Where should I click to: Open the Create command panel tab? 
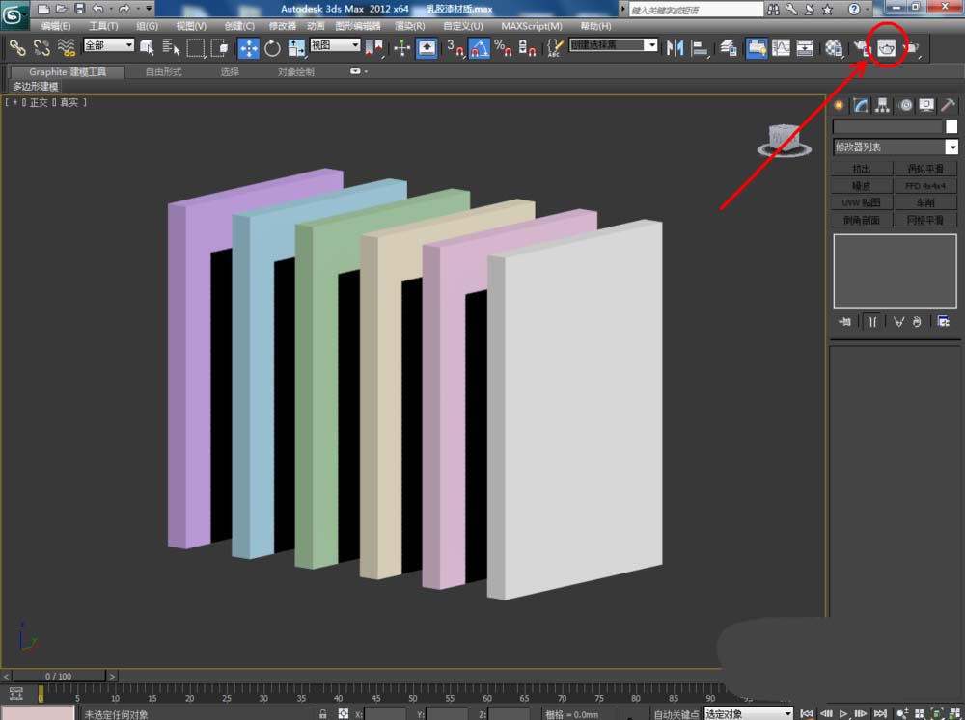point(839,105)
